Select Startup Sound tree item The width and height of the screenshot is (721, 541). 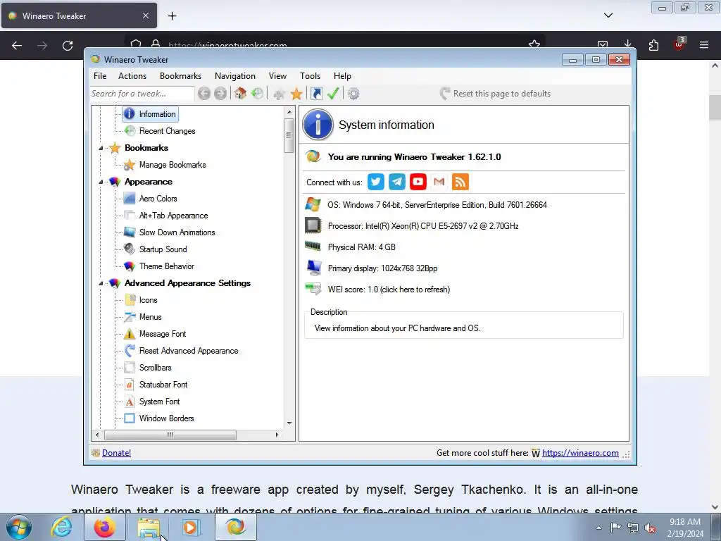pos(163,249)
